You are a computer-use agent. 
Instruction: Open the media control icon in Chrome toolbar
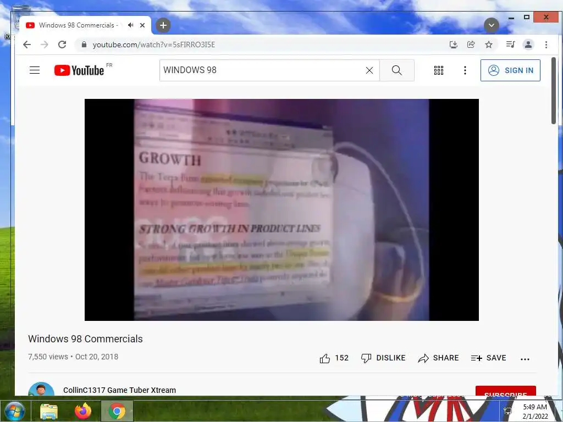pyautogui.click(x=510, y=45)
